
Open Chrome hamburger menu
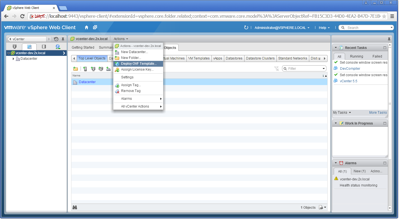392,16
